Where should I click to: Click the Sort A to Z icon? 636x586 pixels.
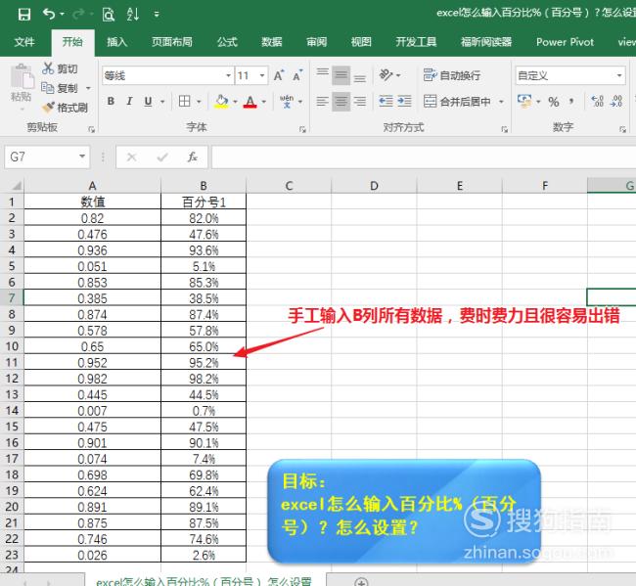[x=133, y=15]
